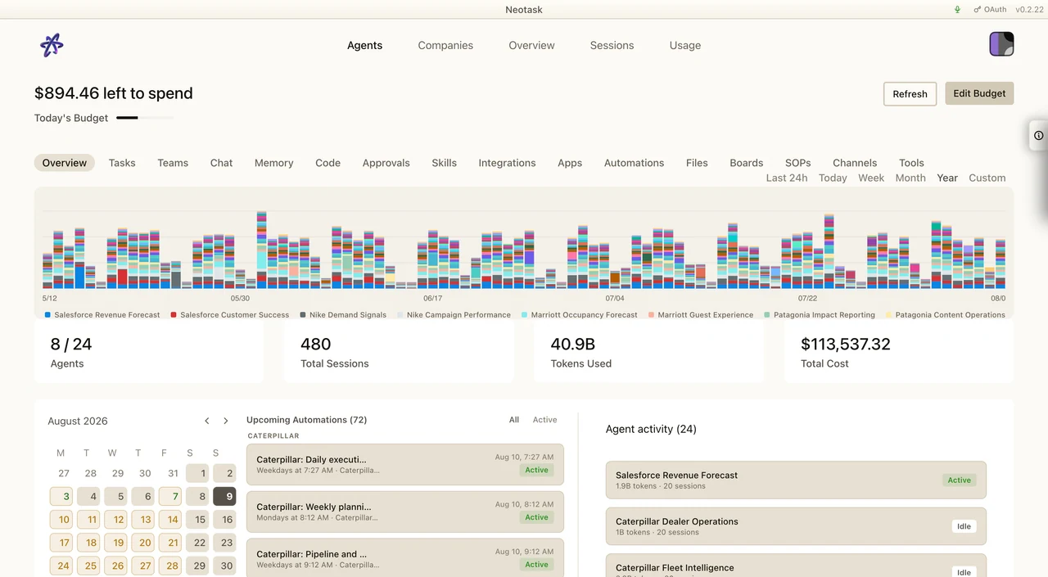The height and width of the screenshot is (577, 1048).
Task: Select the Year time range
Action: coord(947,178)
